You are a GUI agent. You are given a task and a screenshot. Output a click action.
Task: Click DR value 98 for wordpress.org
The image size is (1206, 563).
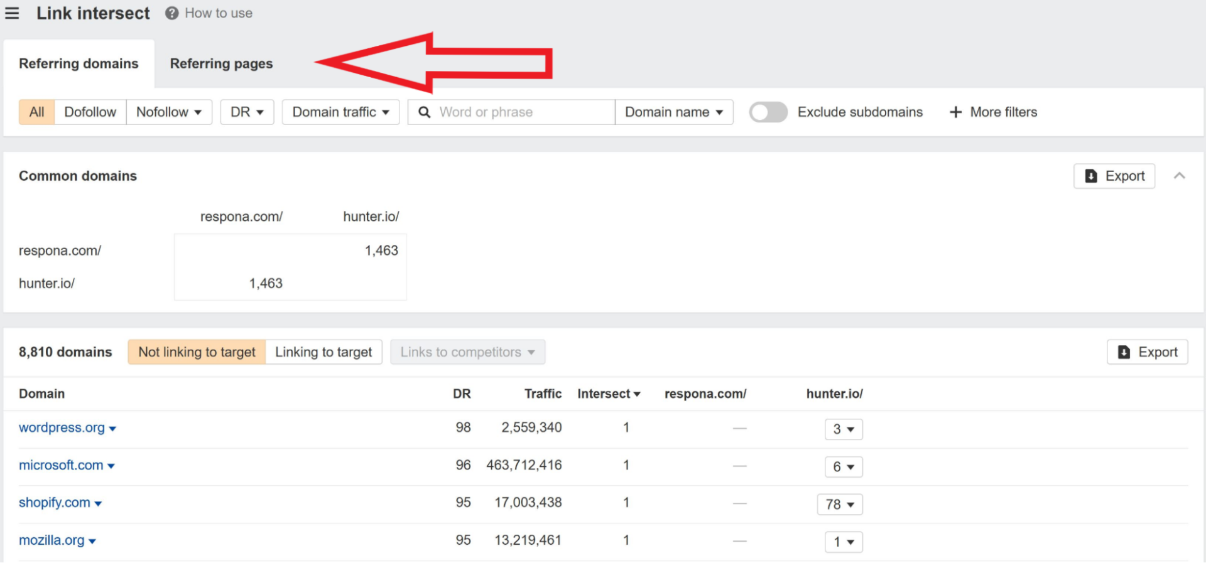click(x=463, y=428)
